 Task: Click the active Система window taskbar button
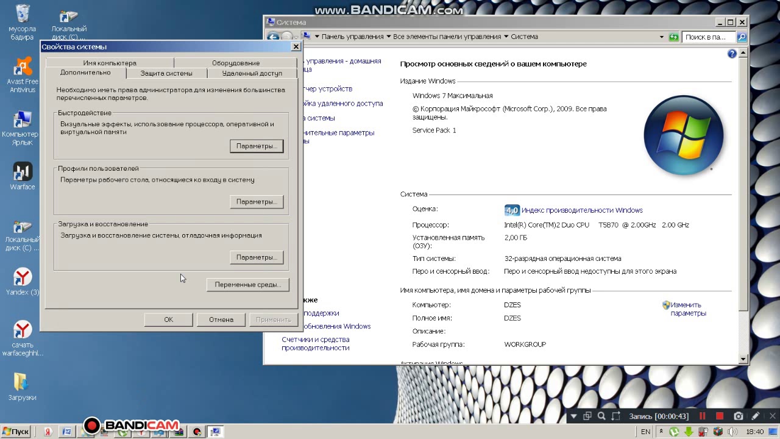coord(215,432)
